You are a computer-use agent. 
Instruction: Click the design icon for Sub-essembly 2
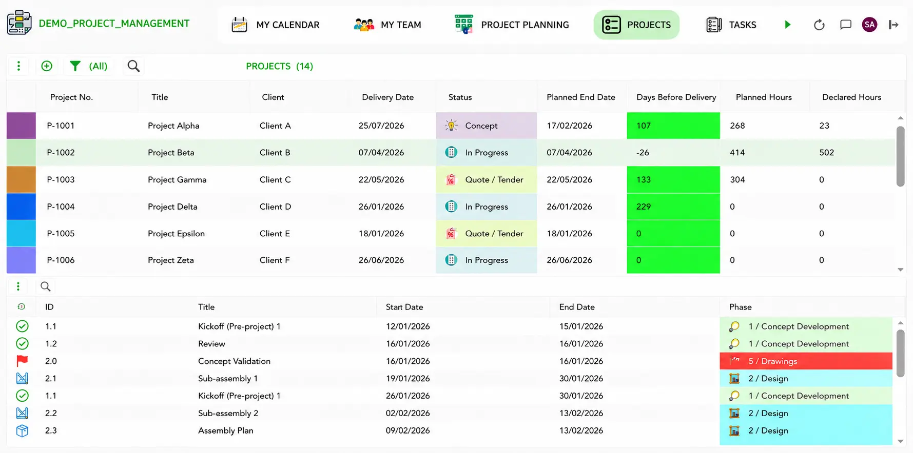tap(22, 413)
